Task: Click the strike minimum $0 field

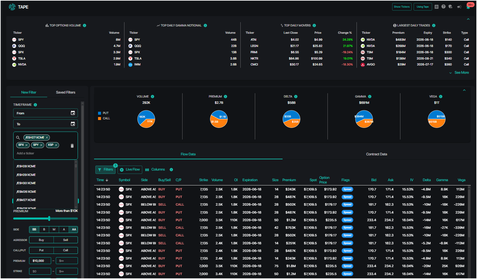Action: (40, 271)
